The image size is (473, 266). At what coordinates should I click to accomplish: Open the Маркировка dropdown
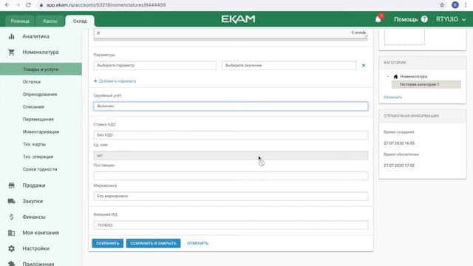(231, 196)
